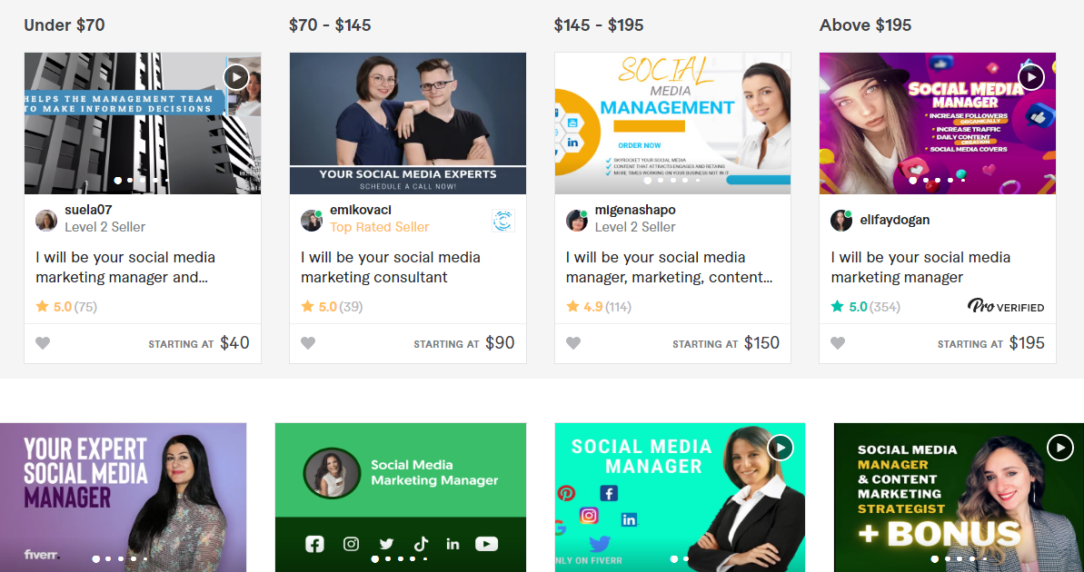
Task: Click the Pro Verified badge
Action: 1006,306
